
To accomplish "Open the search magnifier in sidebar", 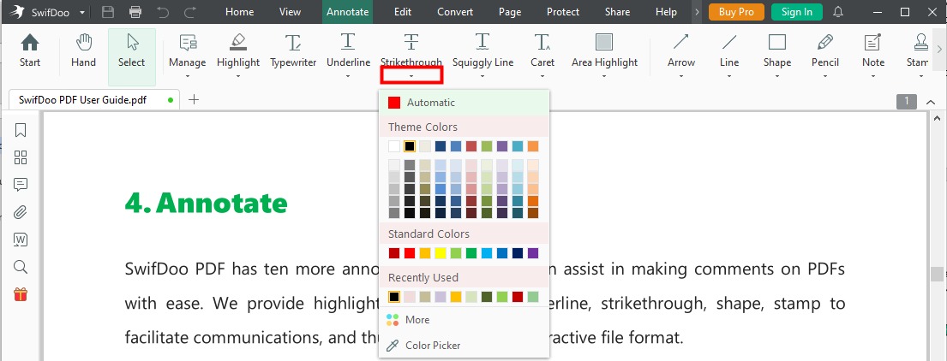I will (21, 267).
